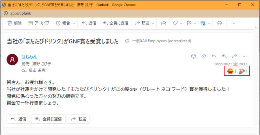The width and height of the screenshot is (260, 135).
Task: Click reply-all arrow icon in message header
Action: (224, 56)
